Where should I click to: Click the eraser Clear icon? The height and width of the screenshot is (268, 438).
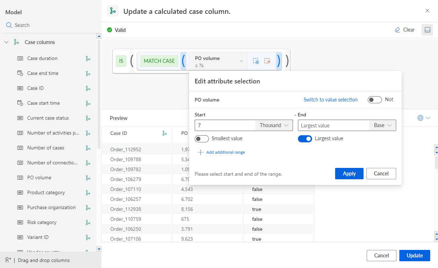pos(398,30)
